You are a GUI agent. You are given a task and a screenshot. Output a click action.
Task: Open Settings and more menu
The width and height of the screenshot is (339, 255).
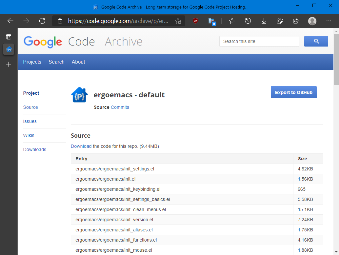(329, 21)
